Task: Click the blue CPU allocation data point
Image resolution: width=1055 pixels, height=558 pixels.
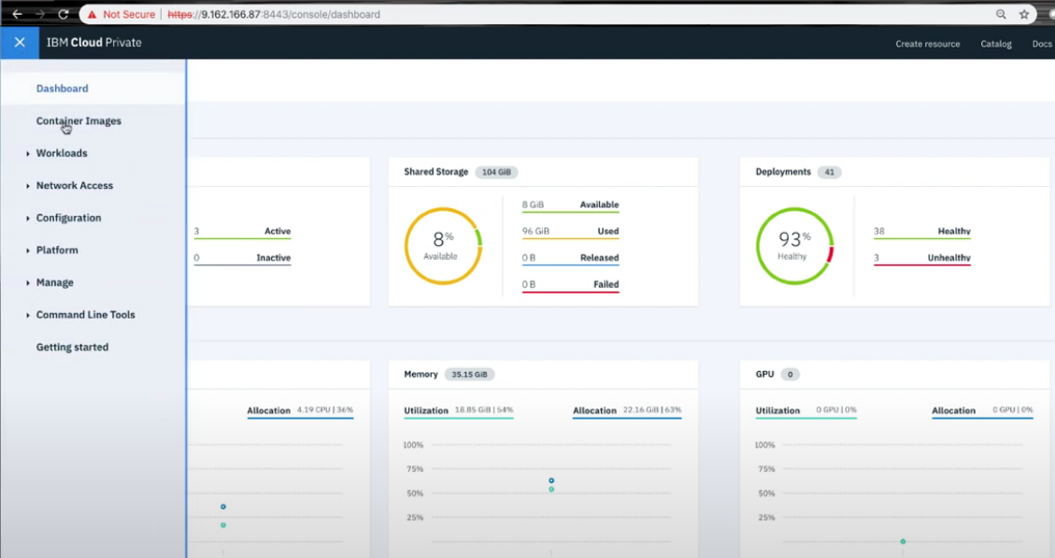Action: click(223, 507)
